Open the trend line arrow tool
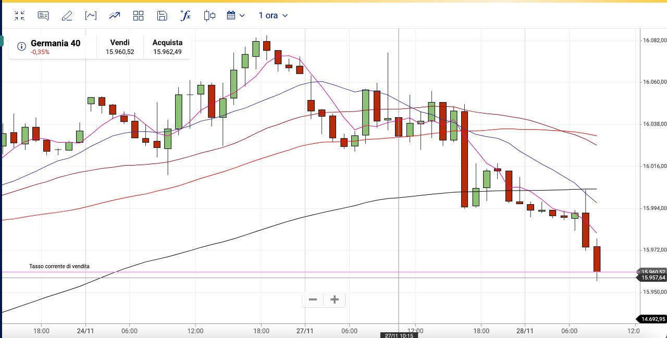Image resolution: width=667 pixels, height=338 pixels. [x=115, y=16]
